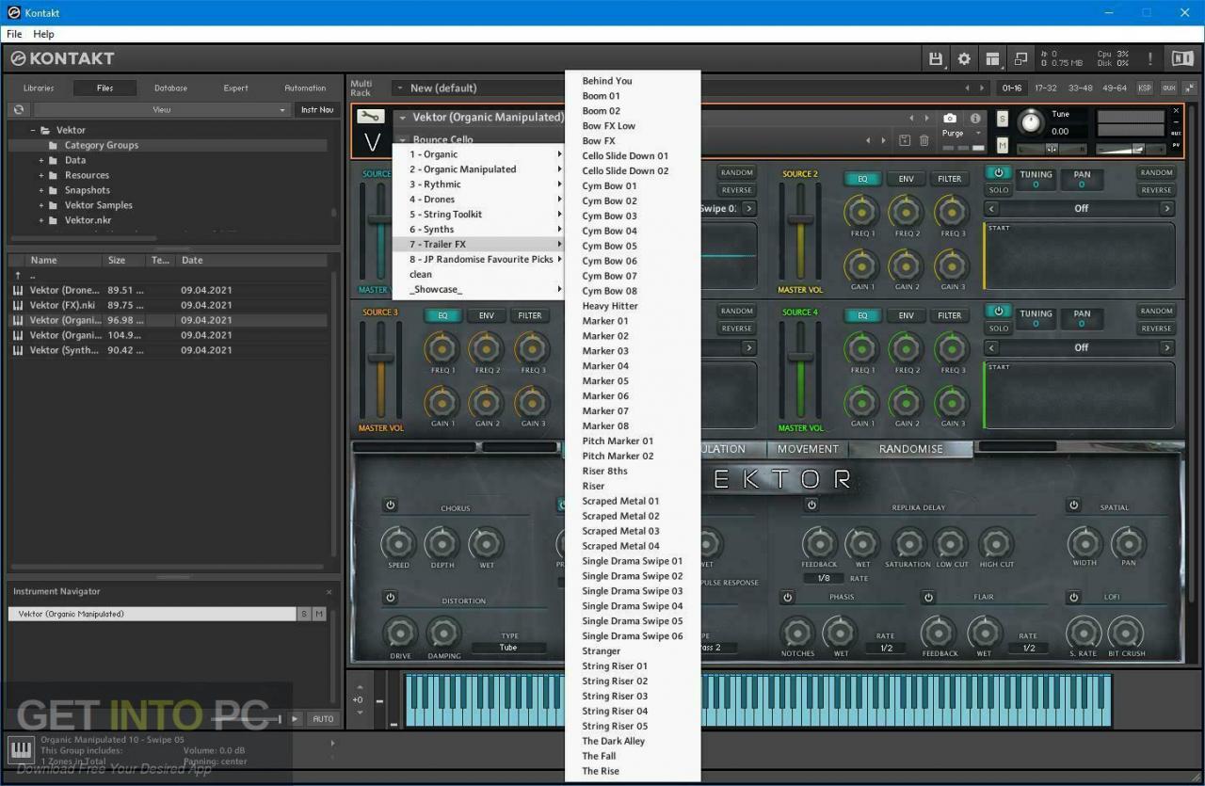
Task: Collapse the Vektor folder
Action: pos(33,130)
